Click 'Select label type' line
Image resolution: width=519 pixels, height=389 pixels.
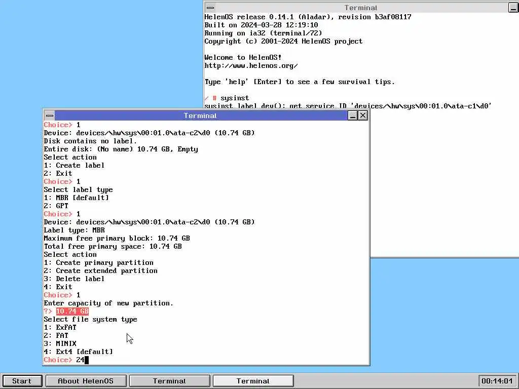(78, 189)
